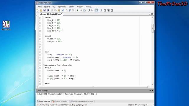189x106 pixels.
Task: Toggle the highlighted output window toolbar button
Action: pos(97,10)
